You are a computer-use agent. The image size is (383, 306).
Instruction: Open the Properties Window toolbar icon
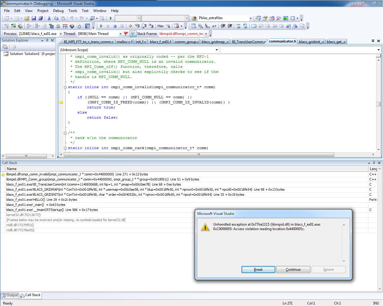(265, 18)
